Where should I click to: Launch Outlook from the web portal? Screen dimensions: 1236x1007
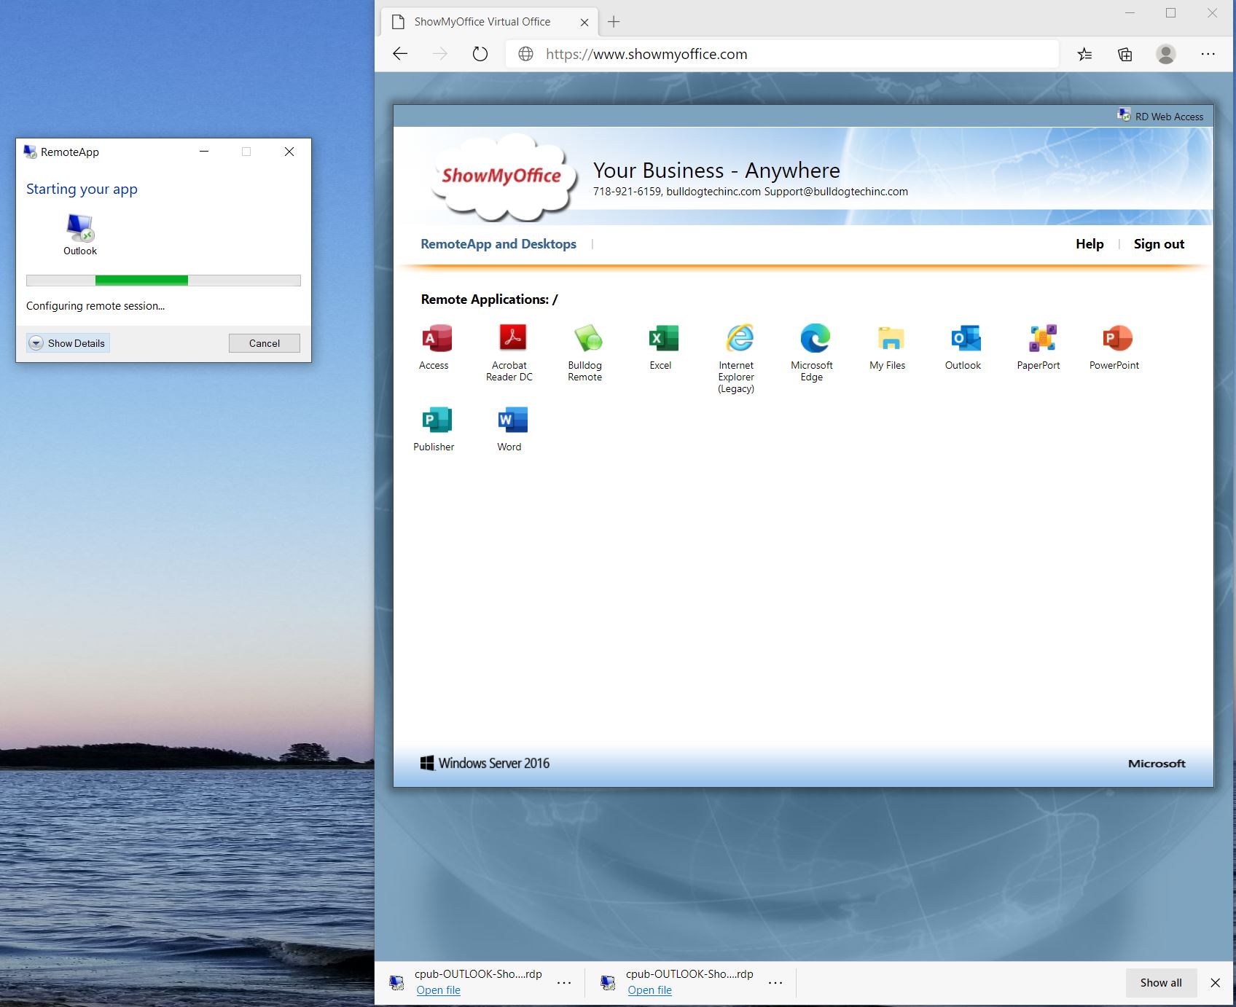tap(964, 347)
